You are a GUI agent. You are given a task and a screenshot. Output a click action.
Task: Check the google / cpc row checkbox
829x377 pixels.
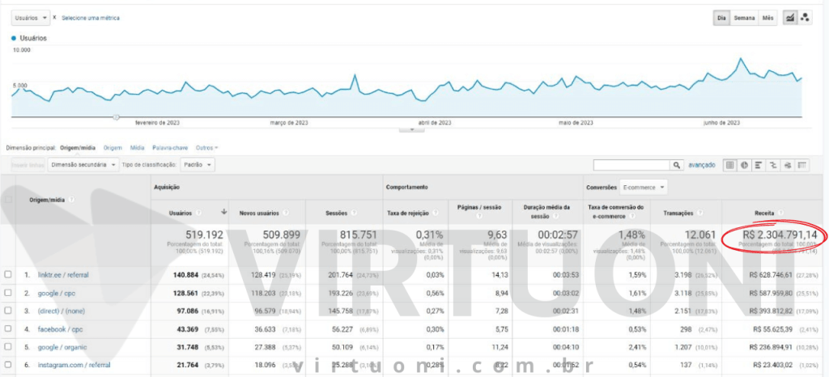[x=8, y=293]
